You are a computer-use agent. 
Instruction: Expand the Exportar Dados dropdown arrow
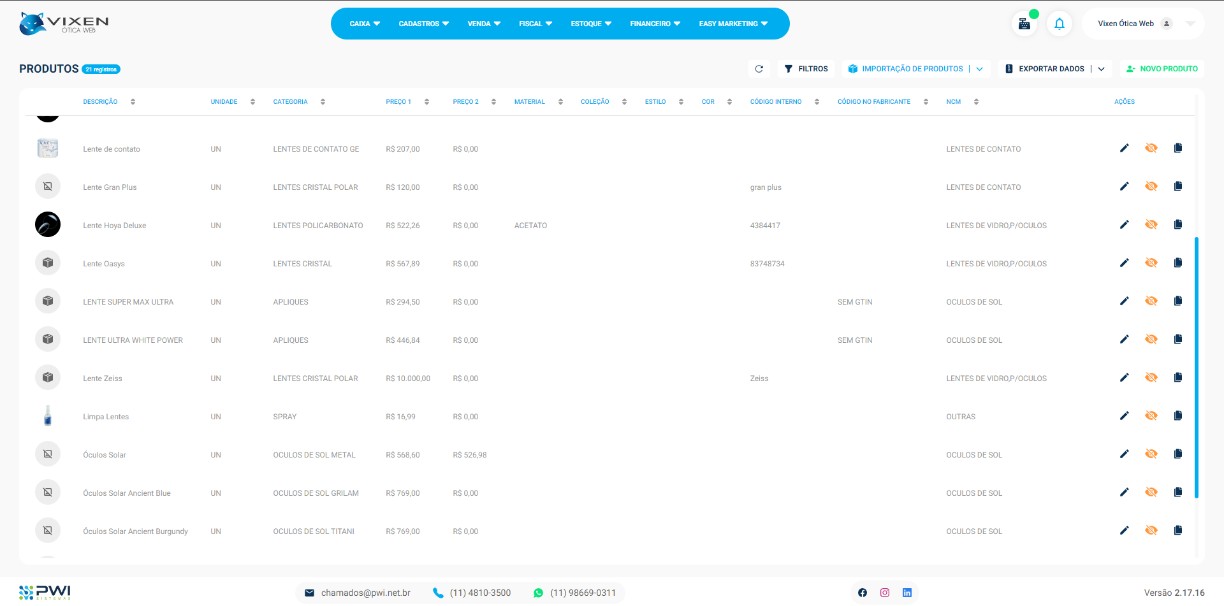1101,69
